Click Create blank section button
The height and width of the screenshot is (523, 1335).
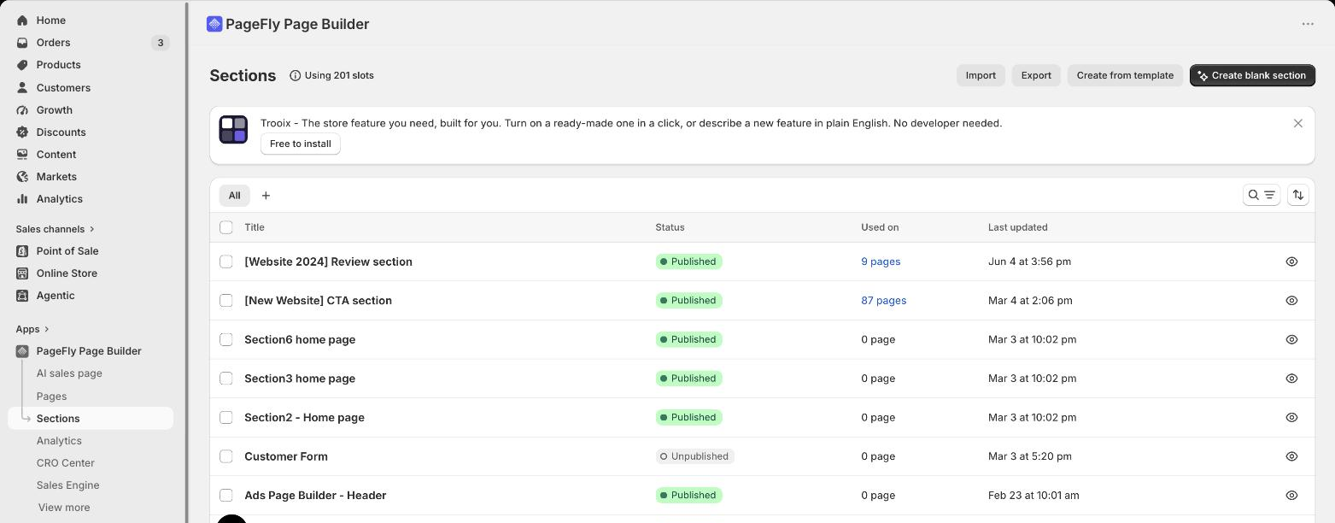tap(1252, 75)
